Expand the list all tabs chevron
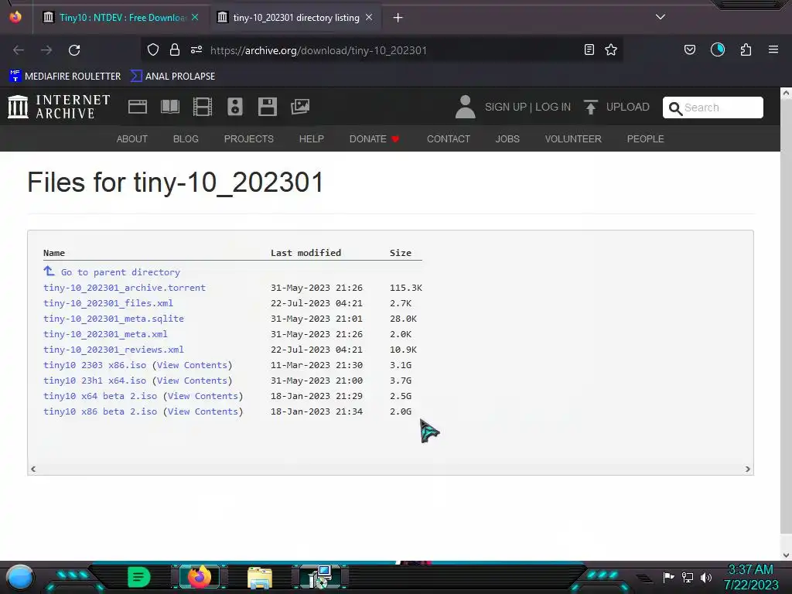Image resolution: width=792 pixels, height=594 pixels. 661,17
